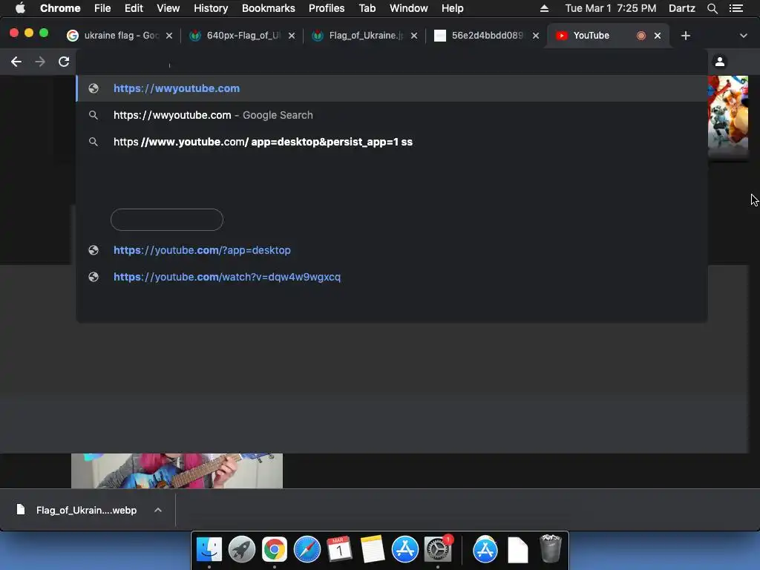Select the wwyoutube.com Google Search suggestion
This screenshot has width=760, height=570.
click(392, 115)
